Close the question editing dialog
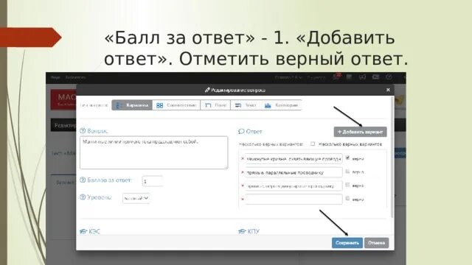 tap(388, 90)
